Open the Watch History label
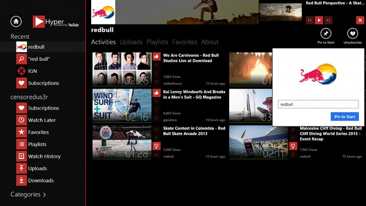Image resolution: width=366 pixels, height=206 pixels. [x=44, y=156]
